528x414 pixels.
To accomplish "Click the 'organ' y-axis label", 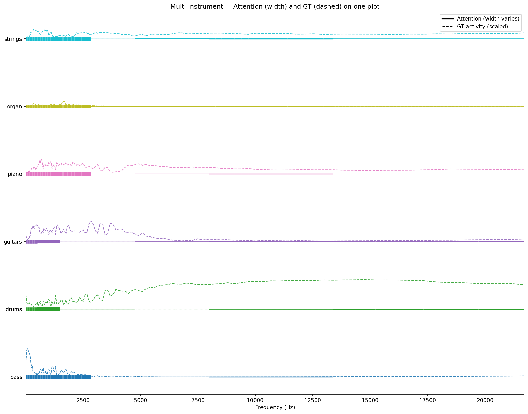I will click(x=14, y=107).
